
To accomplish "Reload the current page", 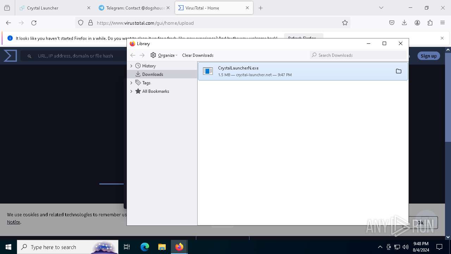I will tap(34, 23).
